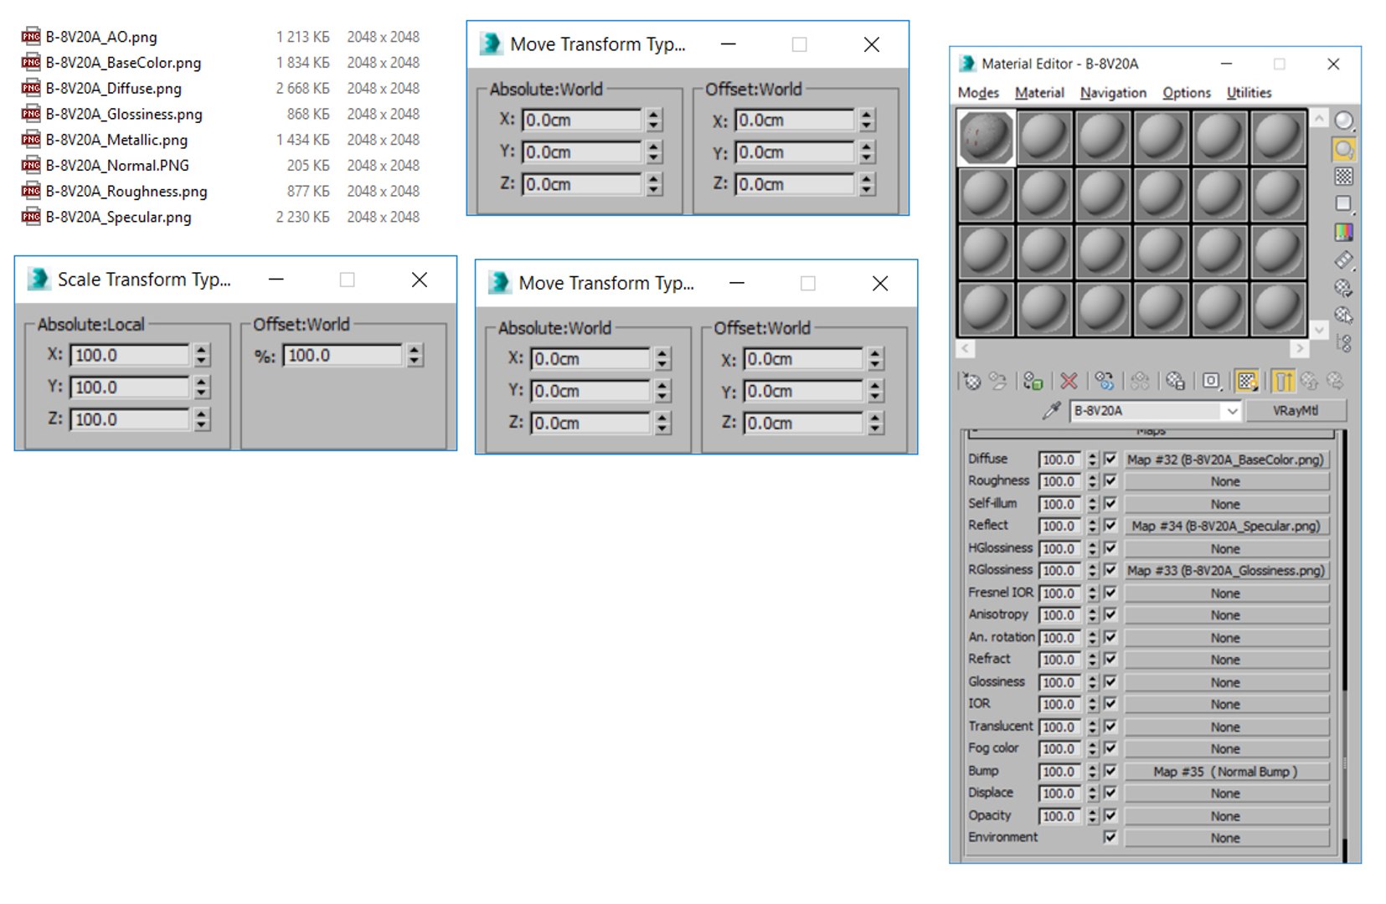Screen dimensions: 1386x904
Task: Open the Navigation menu in Material Editor
Action: (x=1113, y=93)
